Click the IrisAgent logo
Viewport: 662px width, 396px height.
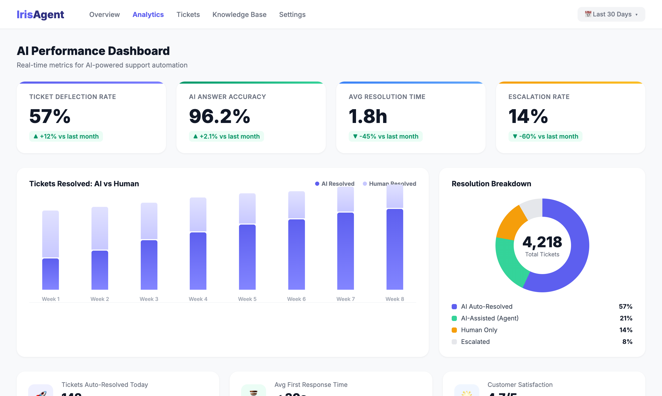pyautogui.click(x=40, y=14)
